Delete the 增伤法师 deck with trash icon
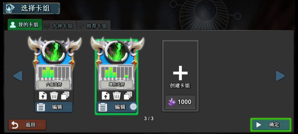 [117, 96]
